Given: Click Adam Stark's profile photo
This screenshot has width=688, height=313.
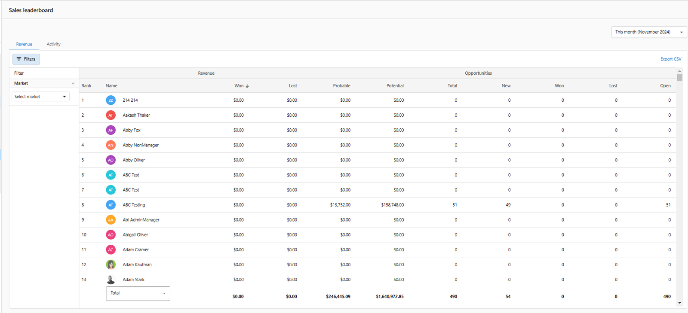Looking at the screenshot, I should pos(111,280).
